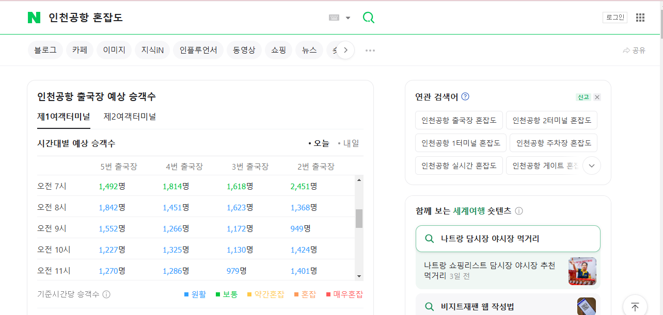Image resolution: width=663 pixels, height=315 pixels.
Task: Click the 나트랑 담시장 야시장 먹거리 search box
Action: [x=508, y=238]
